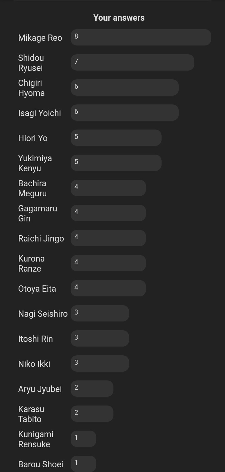
Task: Click the Niko Ikki answer bar
Action: (100, 363)
